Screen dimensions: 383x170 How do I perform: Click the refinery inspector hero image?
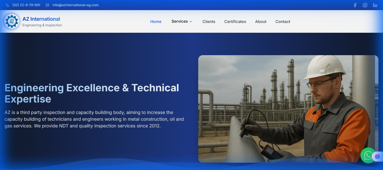[288, 109]
